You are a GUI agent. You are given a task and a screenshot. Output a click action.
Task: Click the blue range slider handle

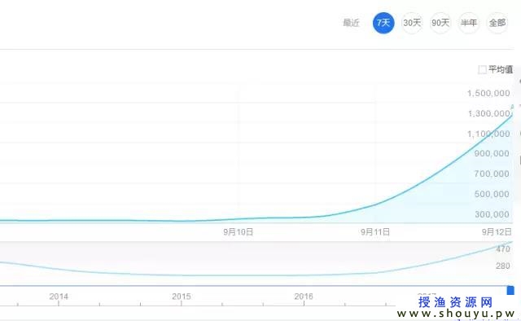(510, 290)
